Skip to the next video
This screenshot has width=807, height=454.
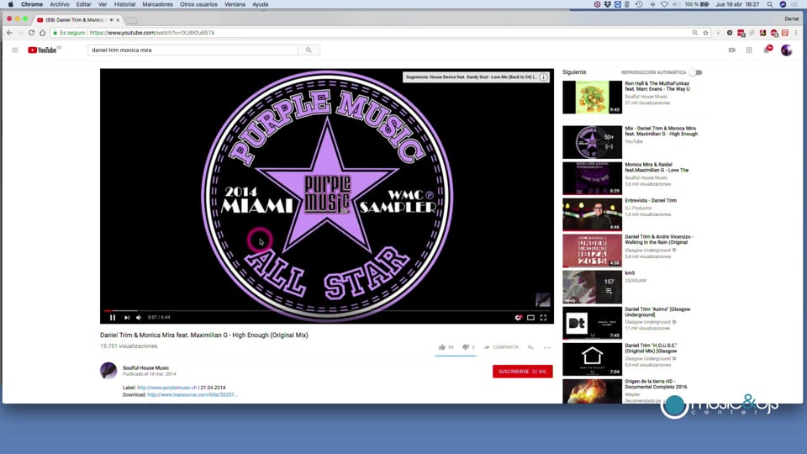click(127, 318)
